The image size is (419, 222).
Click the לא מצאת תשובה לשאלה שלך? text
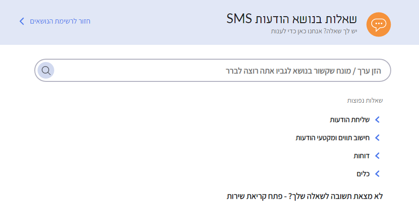click(x=336, y=197)
